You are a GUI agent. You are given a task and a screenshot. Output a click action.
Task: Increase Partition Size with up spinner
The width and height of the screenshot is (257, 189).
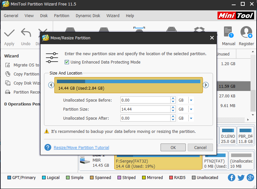tap(173, 107)
